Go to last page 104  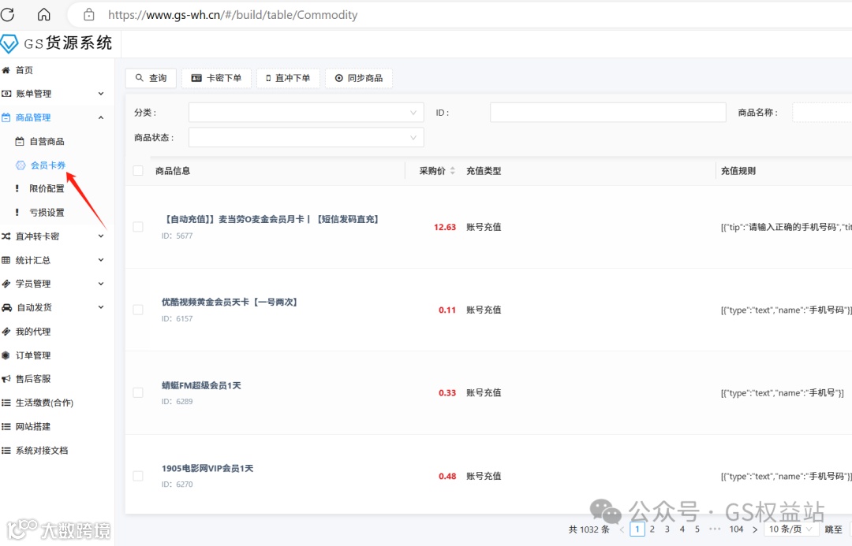pyautogui.click(x=736, y=529)
